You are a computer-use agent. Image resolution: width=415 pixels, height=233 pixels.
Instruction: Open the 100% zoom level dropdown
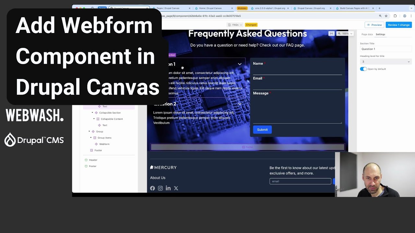click(345, 33)
